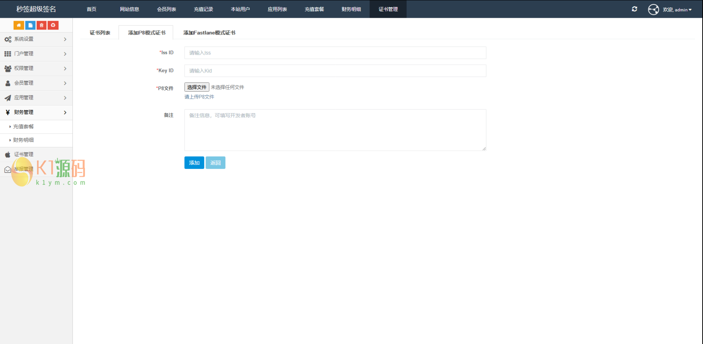Click the paper plane icon beside 应用管理

point(8,98)
